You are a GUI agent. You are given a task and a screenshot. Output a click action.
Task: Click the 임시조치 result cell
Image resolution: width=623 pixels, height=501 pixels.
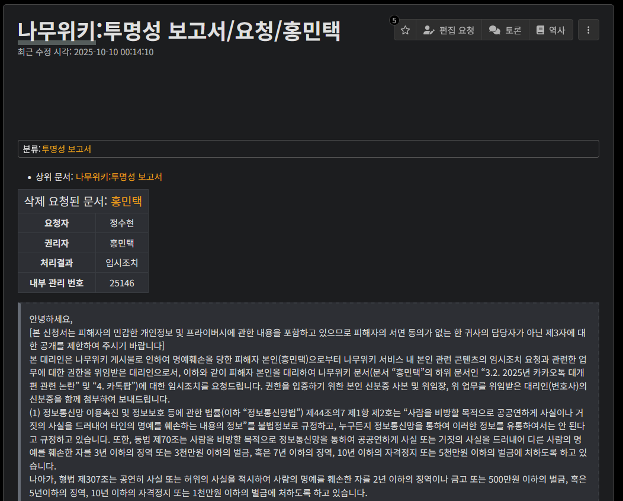coord(122,263)
